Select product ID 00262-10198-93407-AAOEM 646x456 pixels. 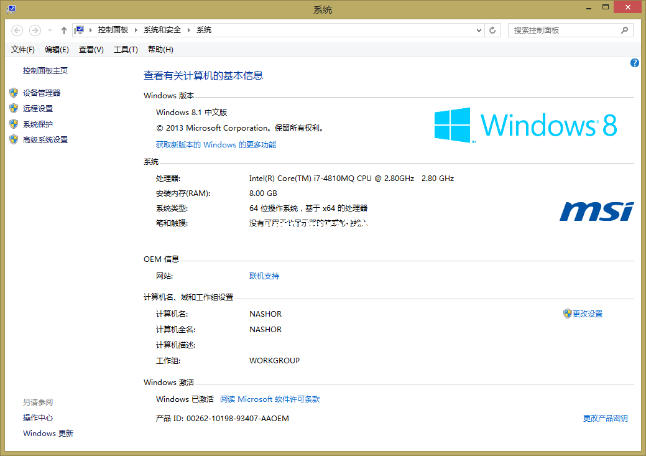[238, 419]
